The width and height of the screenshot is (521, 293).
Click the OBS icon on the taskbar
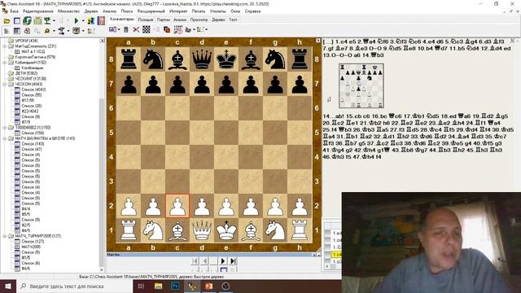point(225,286)
